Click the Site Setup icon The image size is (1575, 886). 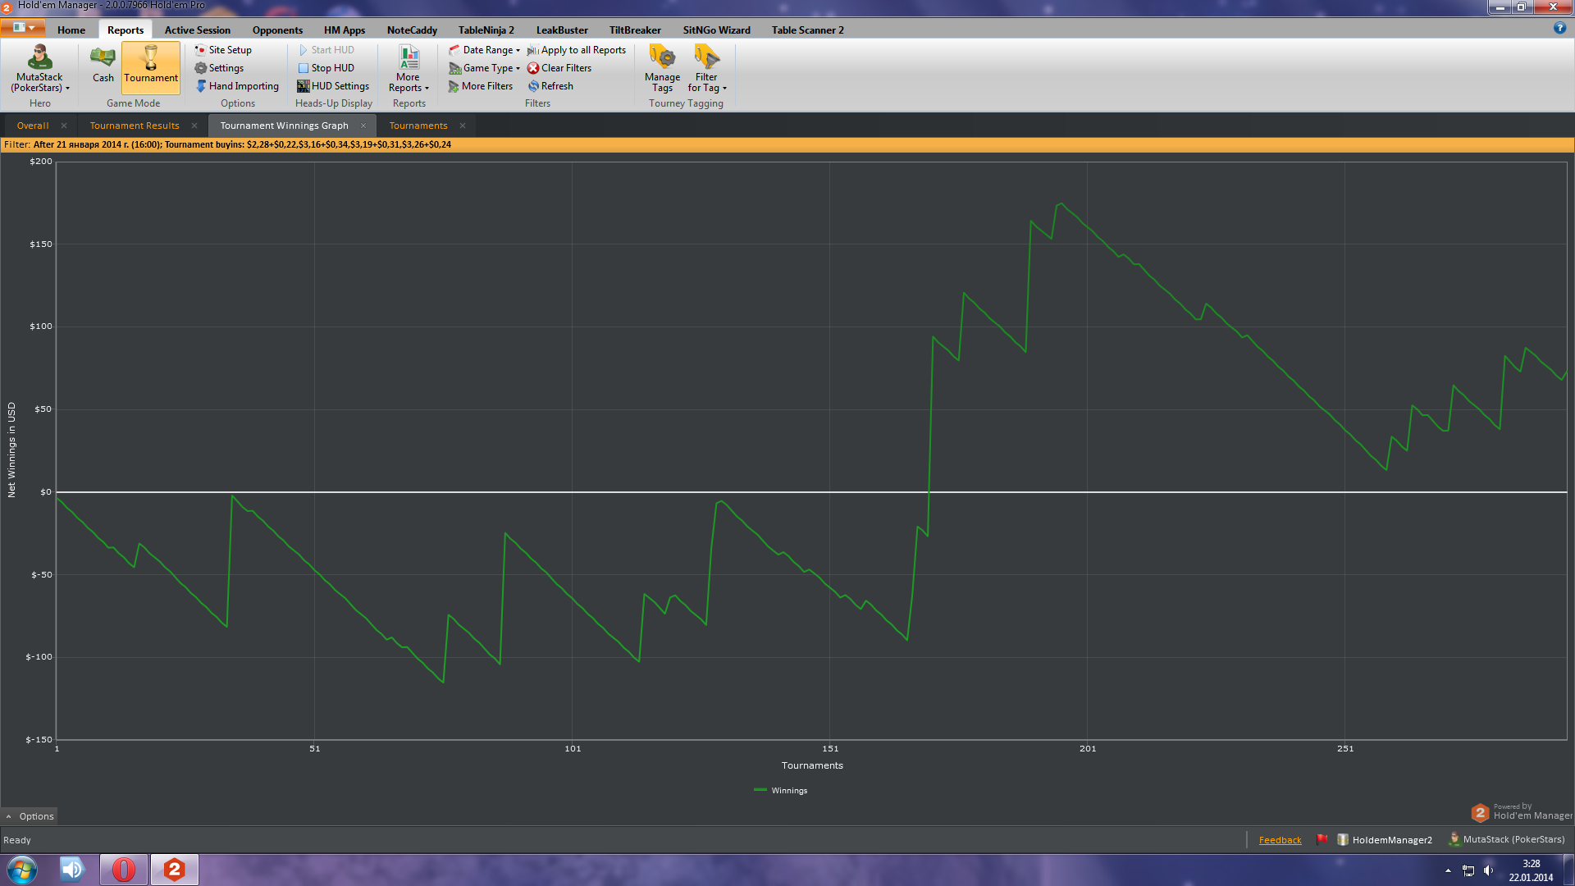coord(200,50)
